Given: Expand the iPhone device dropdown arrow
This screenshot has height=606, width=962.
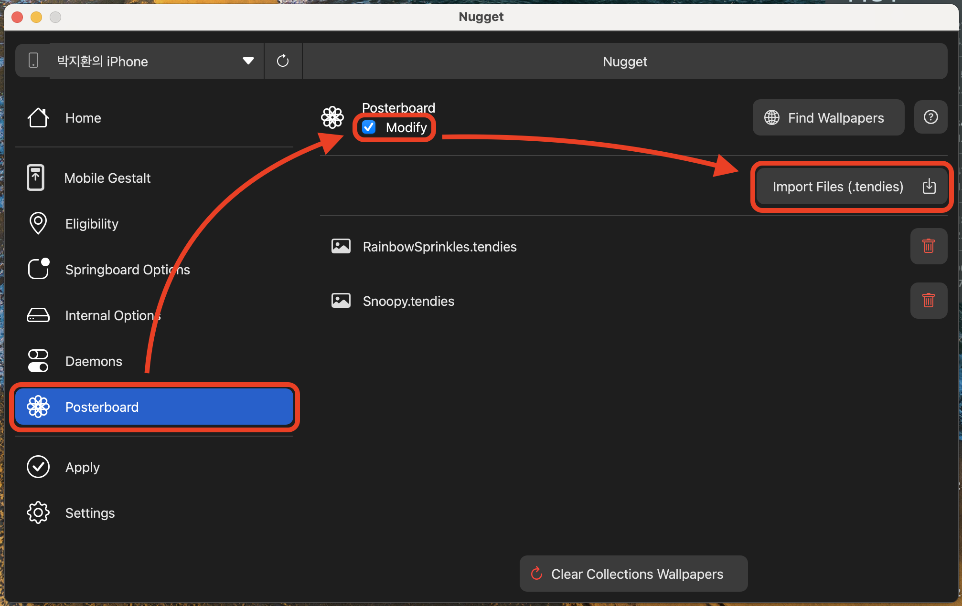Looking at the screenshot, I should coord(248,61).
